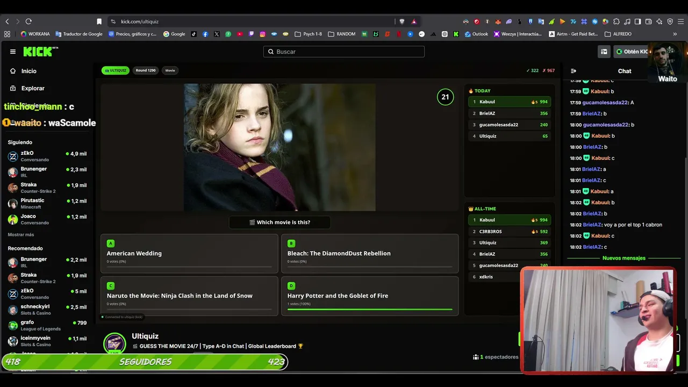Open the Brave Leo AI star icon
688x387 pixels.
click(x=659, y=21)
